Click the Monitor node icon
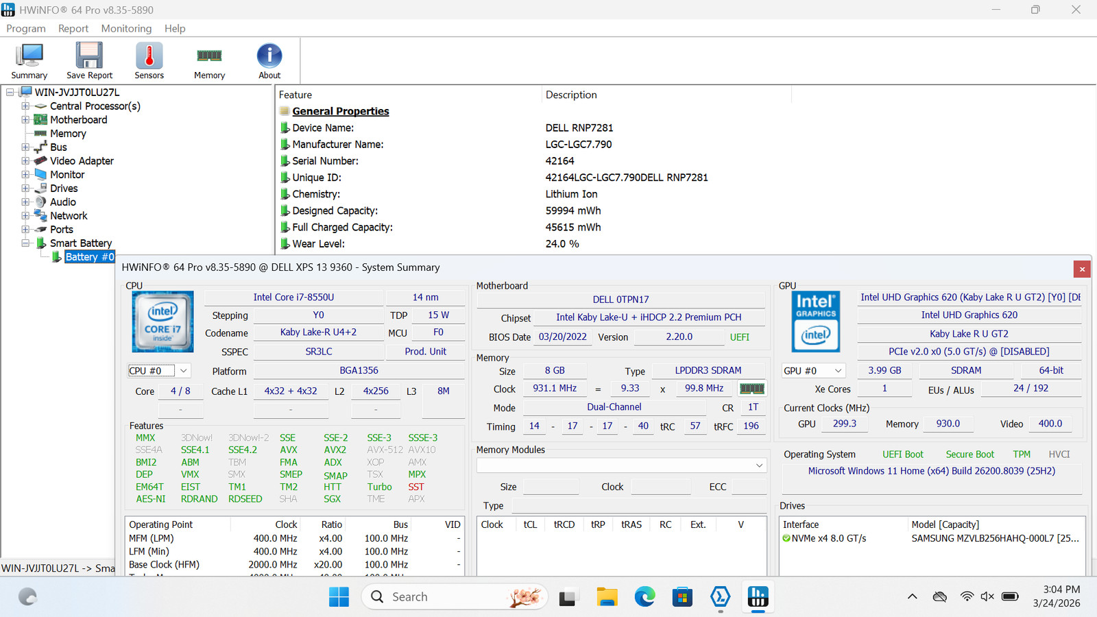Image resolution: width=1097 pixels, height=617 pixels. click(41, 174)
